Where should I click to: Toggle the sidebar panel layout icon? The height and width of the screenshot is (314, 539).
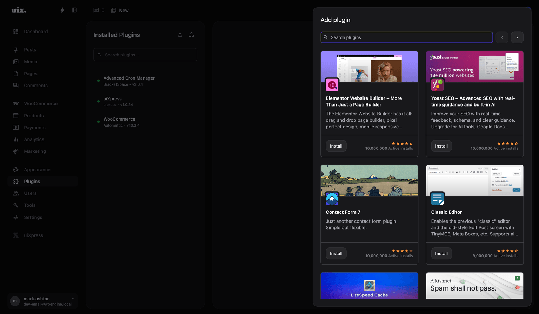(74, 10)
